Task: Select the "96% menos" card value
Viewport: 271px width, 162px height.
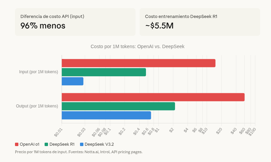Action: click(x=43, y=26)
